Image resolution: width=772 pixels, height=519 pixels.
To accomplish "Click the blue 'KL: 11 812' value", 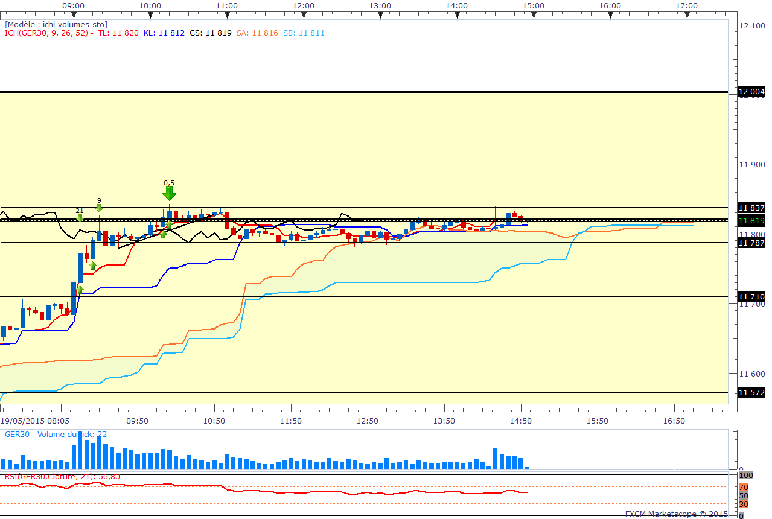I will 164,33.
